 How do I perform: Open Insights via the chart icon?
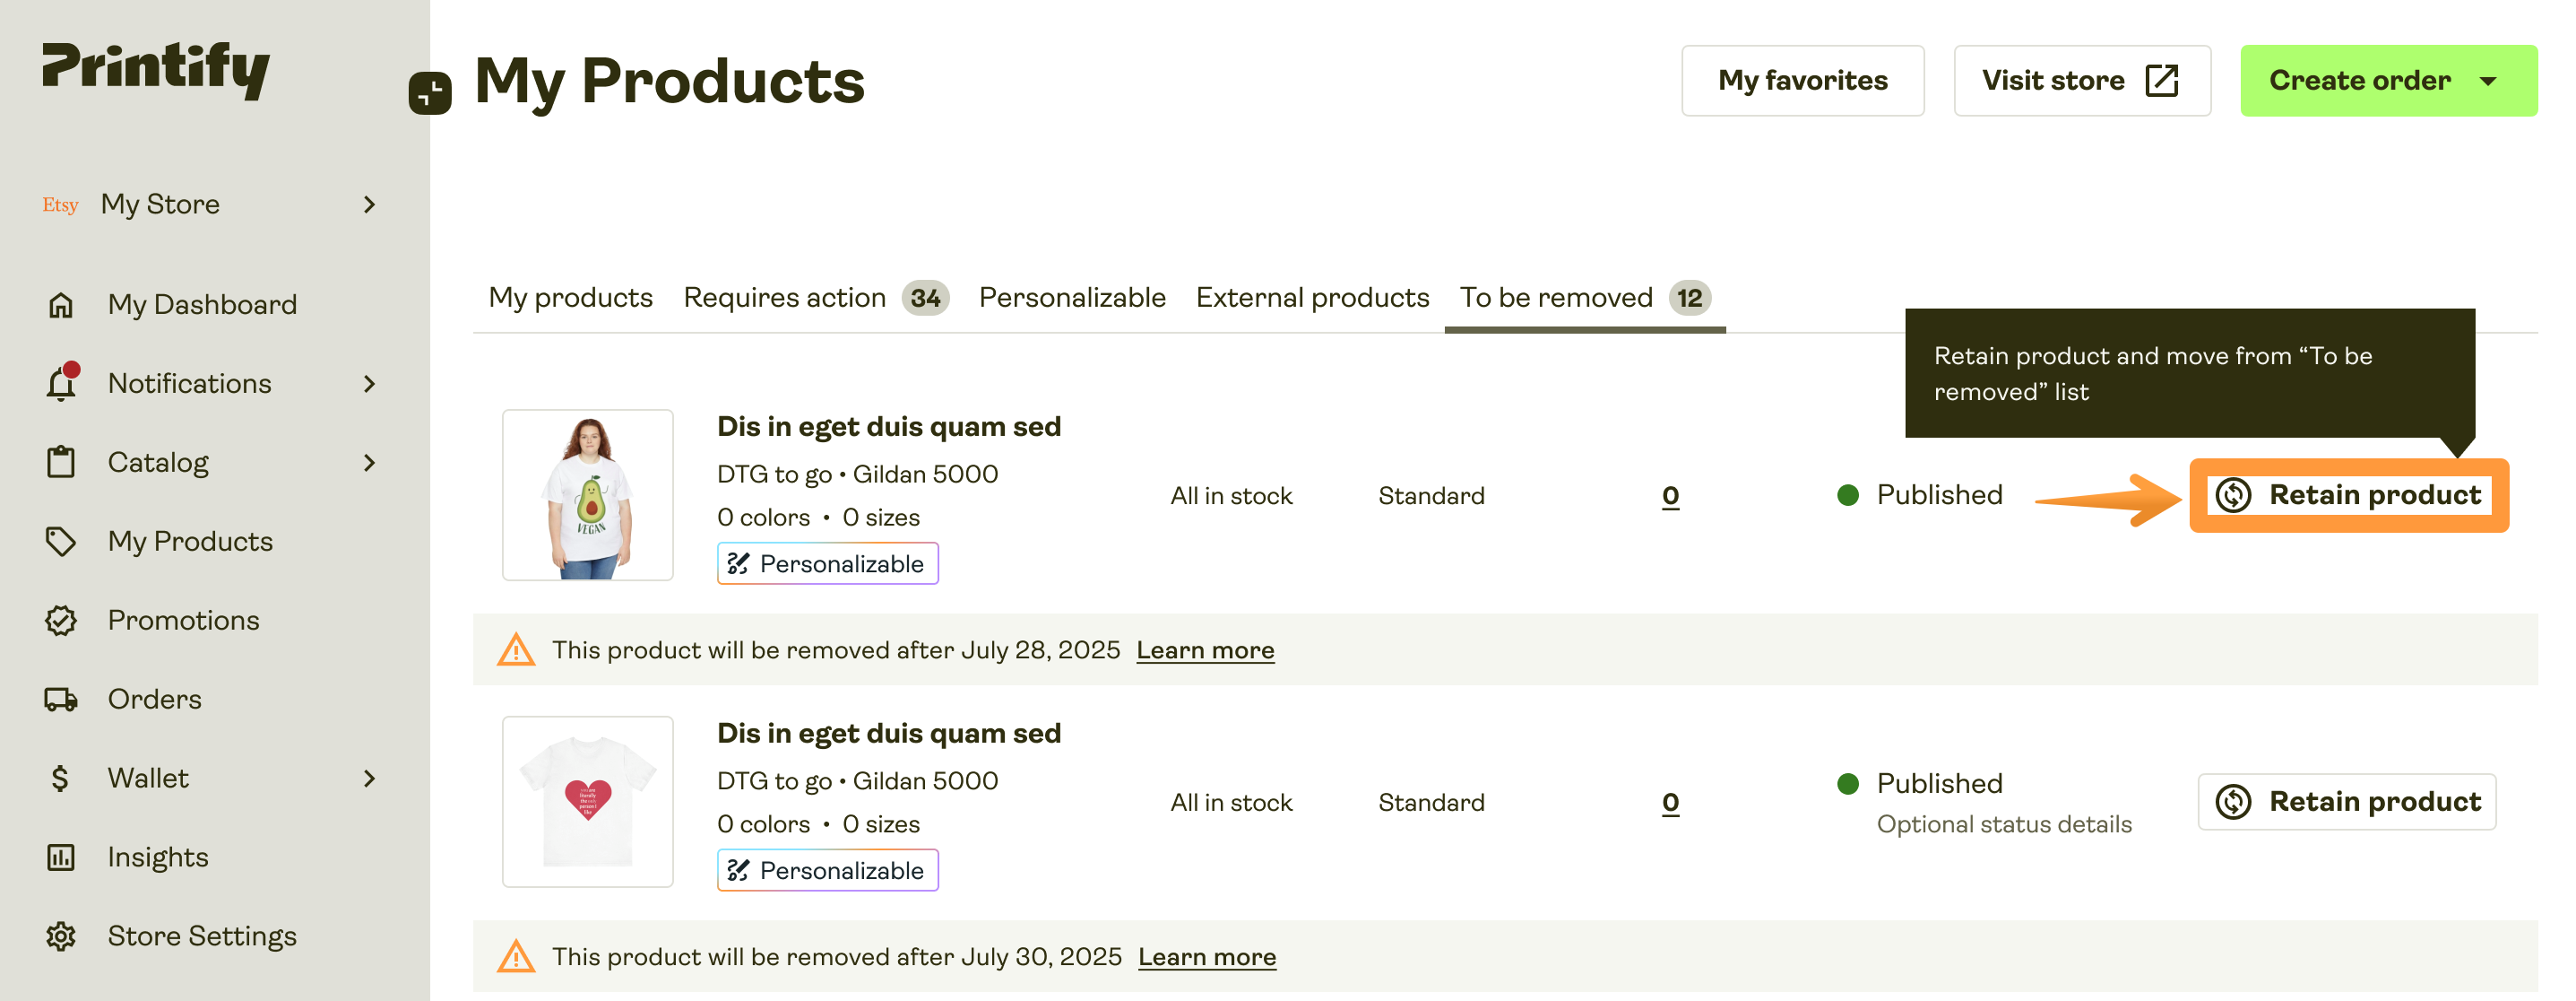tap(60, 856)
